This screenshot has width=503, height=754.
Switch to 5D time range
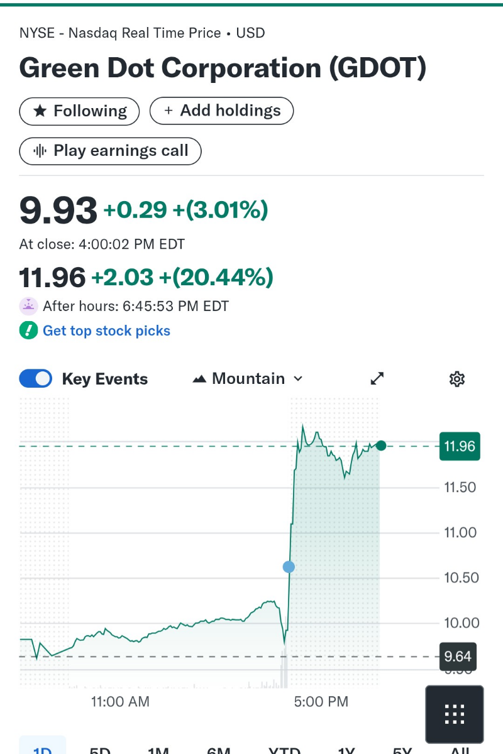pyautogui.click(x=100, y=749)
